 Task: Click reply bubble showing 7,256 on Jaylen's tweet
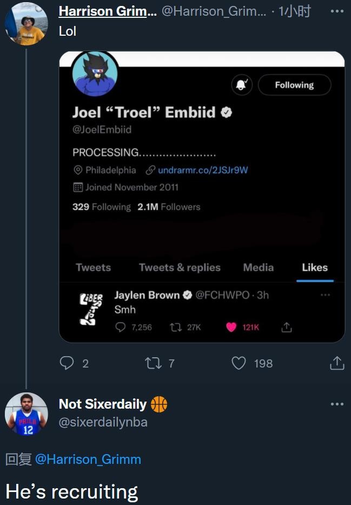click(x=120, y=327)
